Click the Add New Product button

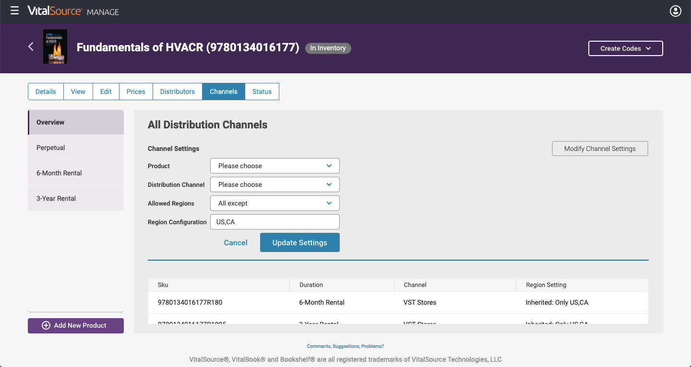coord(76,326)
